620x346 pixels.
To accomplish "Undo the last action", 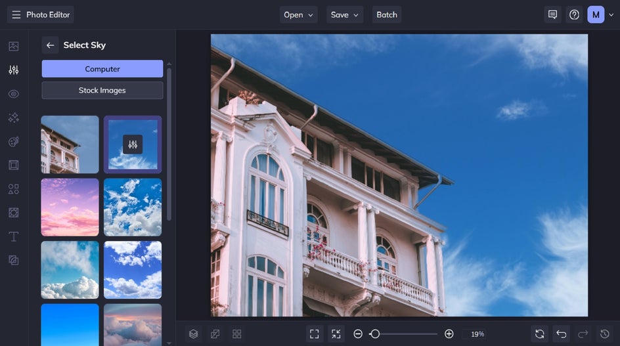I will point(562,334).
